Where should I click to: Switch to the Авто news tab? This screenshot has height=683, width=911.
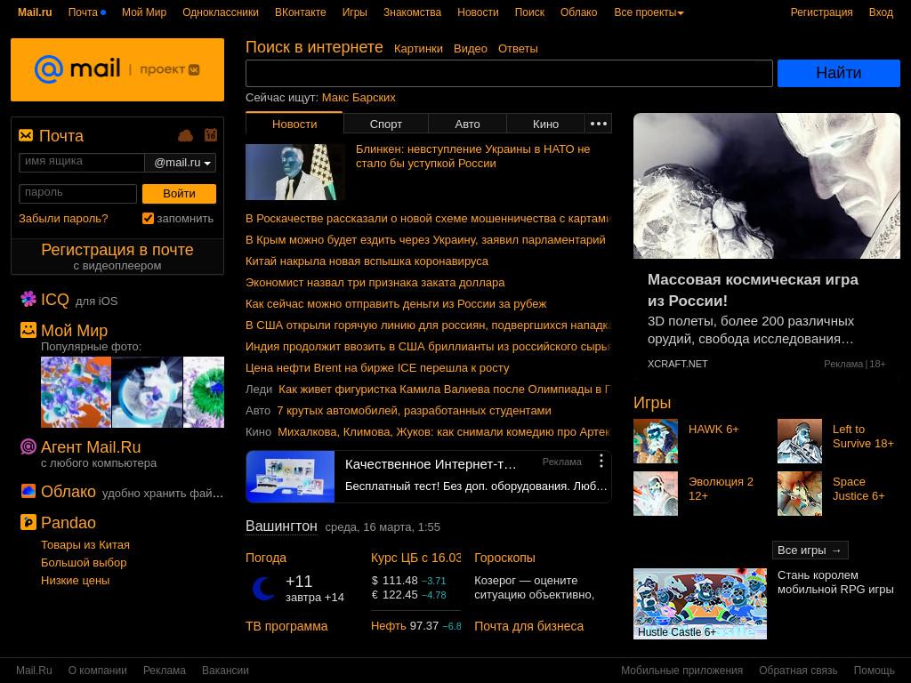click(467, 124)
